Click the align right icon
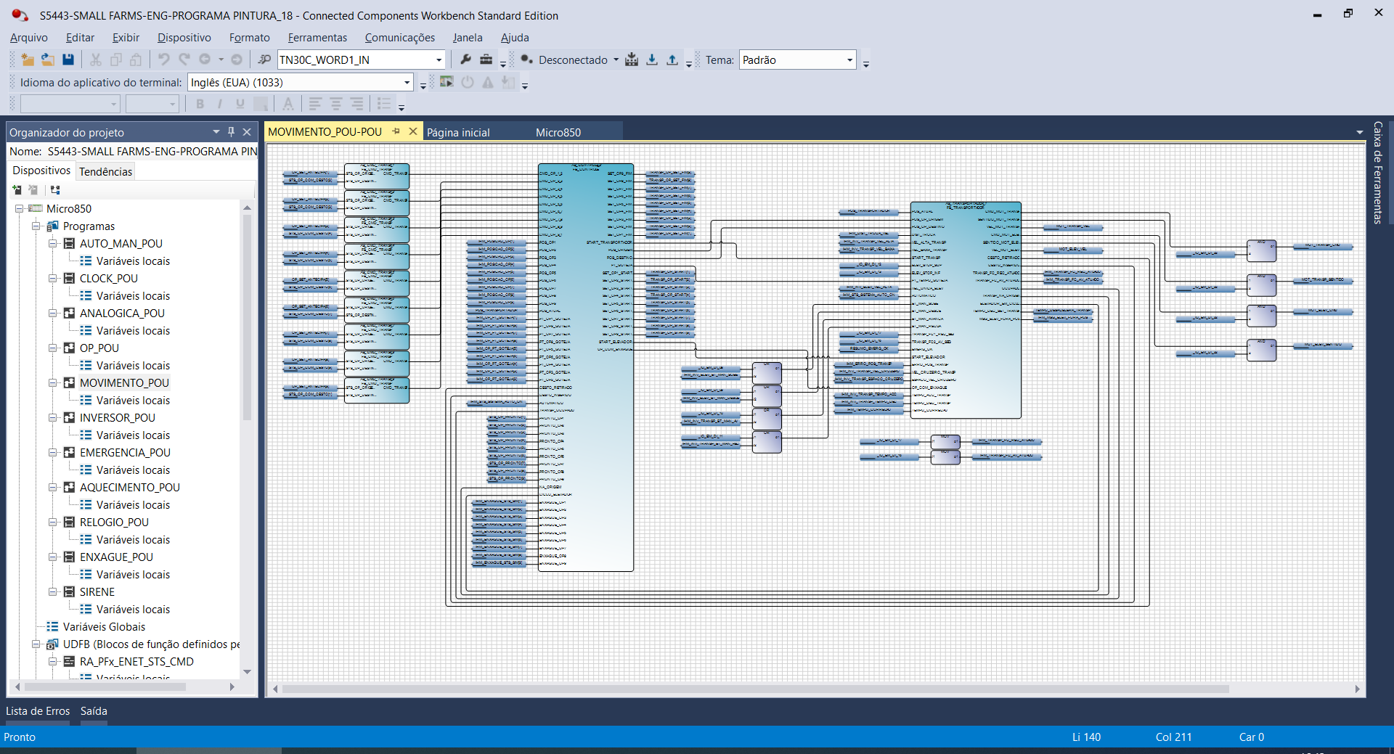The height and width of the screenshot is (754, 1394). click(x=357, y=105)
